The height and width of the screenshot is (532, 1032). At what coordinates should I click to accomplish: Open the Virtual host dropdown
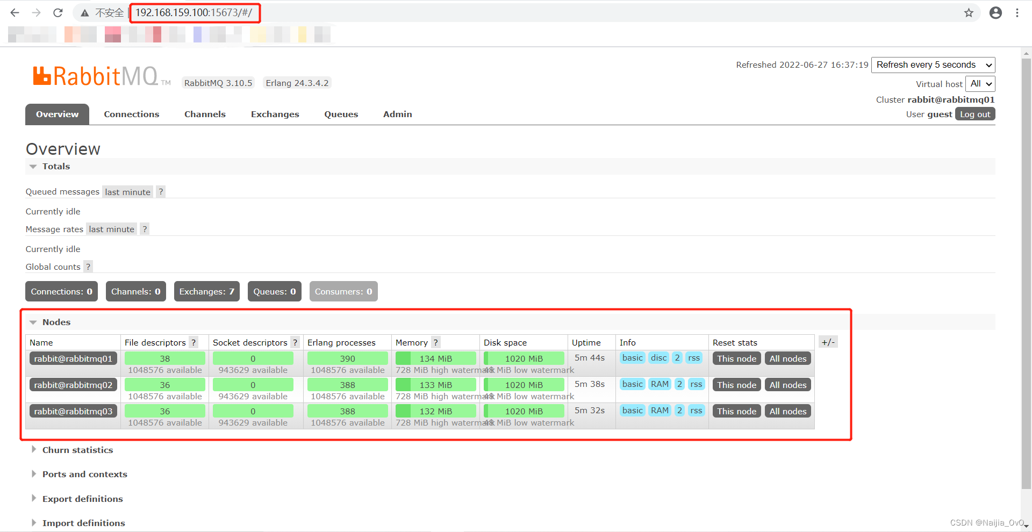click(x=980, y=84)
